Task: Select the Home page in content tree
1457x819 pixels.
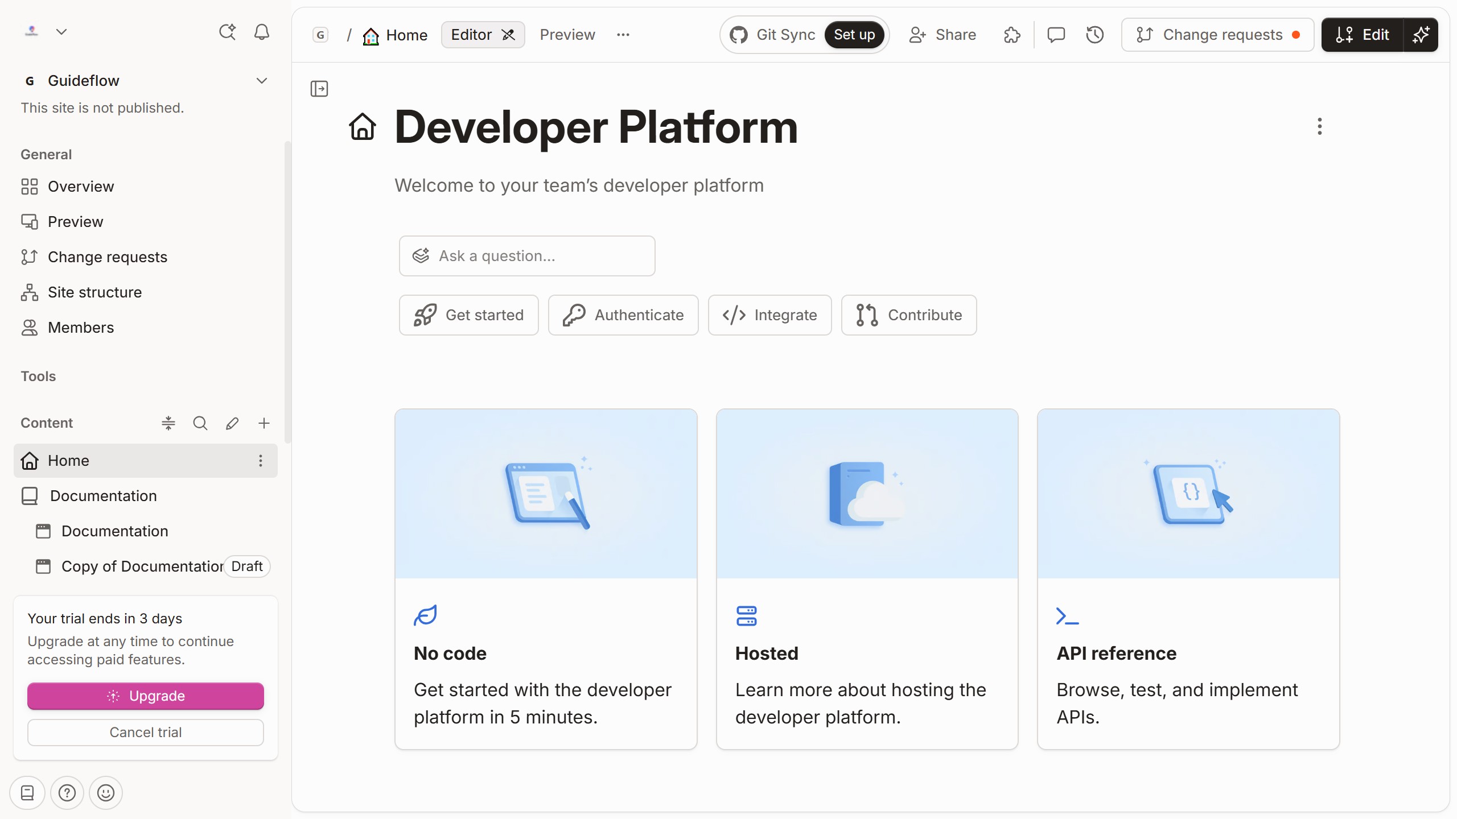Action: tap(146, 461)
